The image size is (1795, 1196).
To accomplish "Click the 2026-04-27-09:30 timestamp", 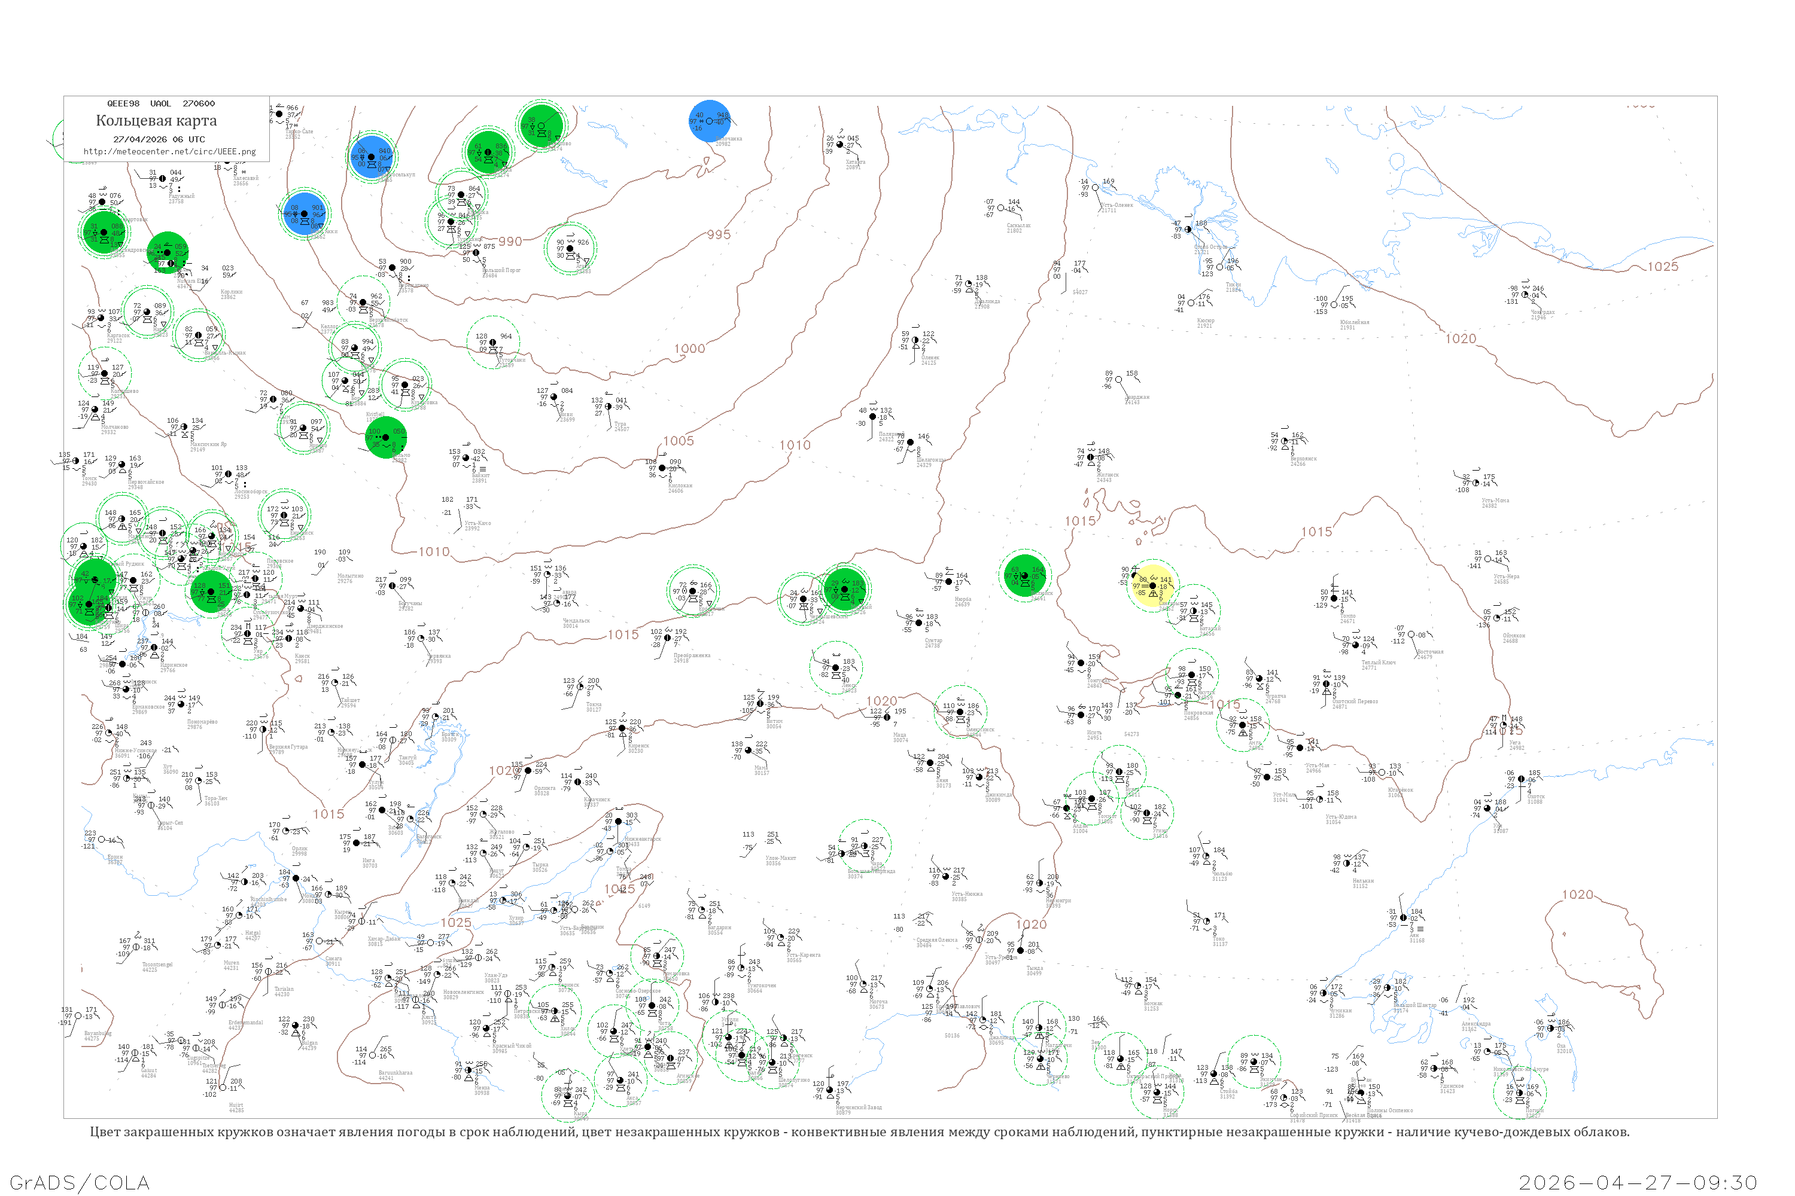I will pos(1638,1182).
